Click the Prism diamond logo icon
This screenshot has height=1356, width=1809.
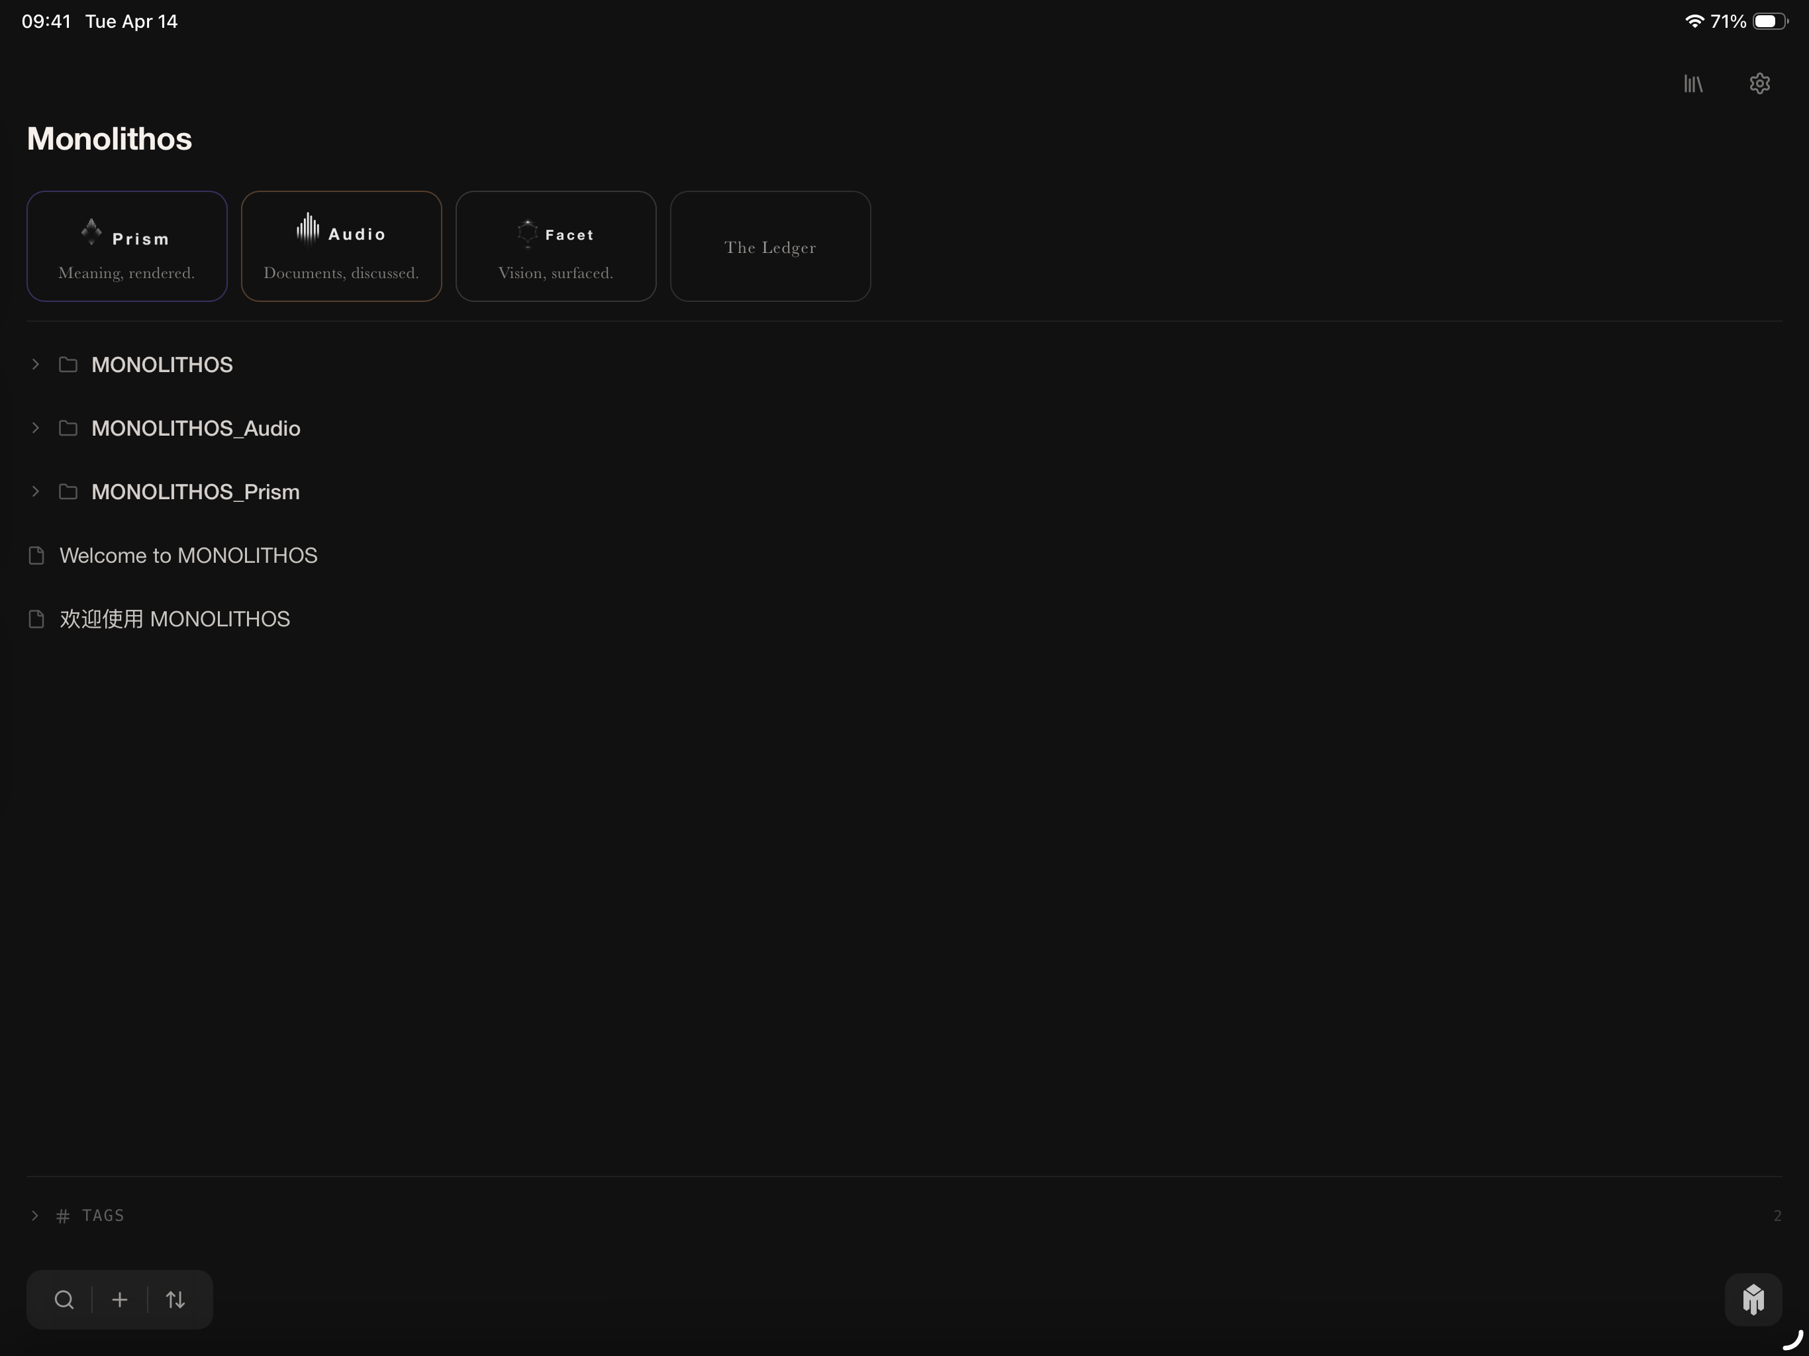(91, 232)
